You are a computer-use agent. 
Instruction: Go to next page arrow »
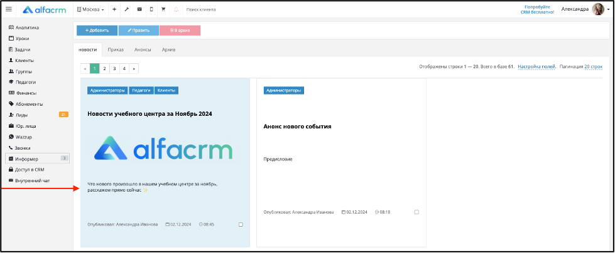[x=134, y=68]
